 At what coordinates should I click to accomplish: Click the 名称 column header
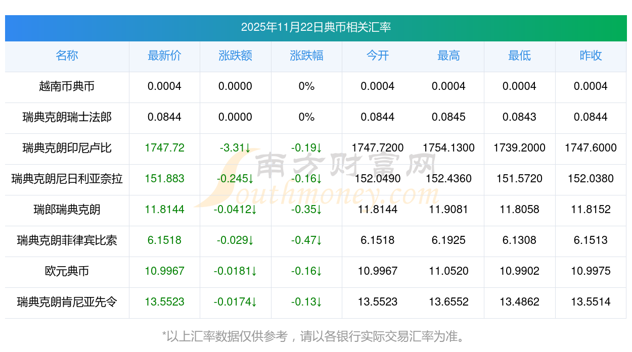[67, 56]
